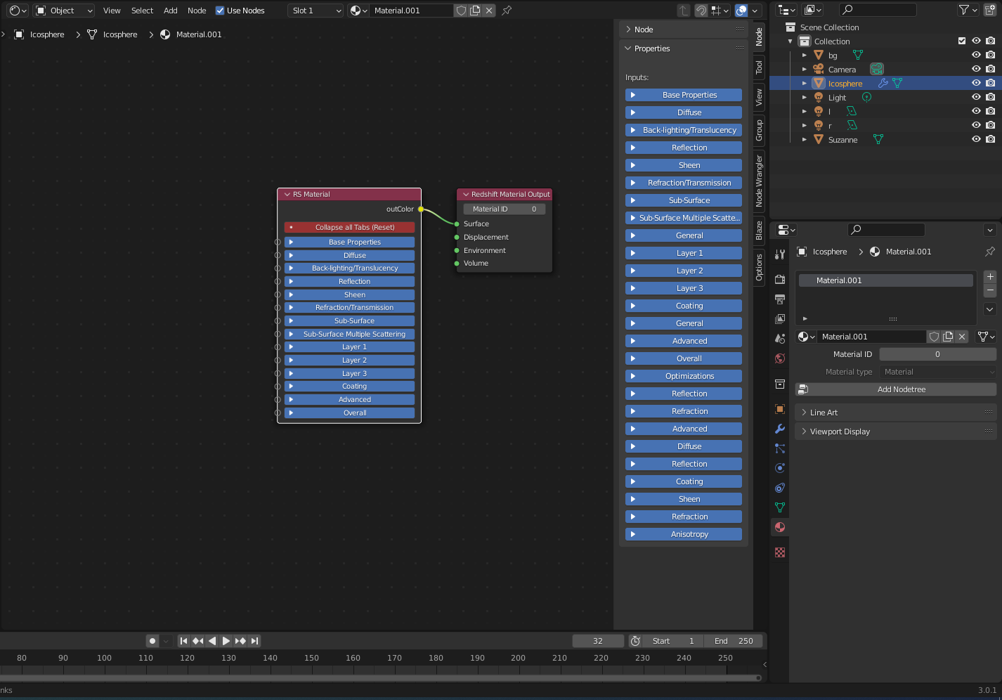The image size is (1002, 700).
Task: Open the Object shader type dropdown
Action: (64, 11)
